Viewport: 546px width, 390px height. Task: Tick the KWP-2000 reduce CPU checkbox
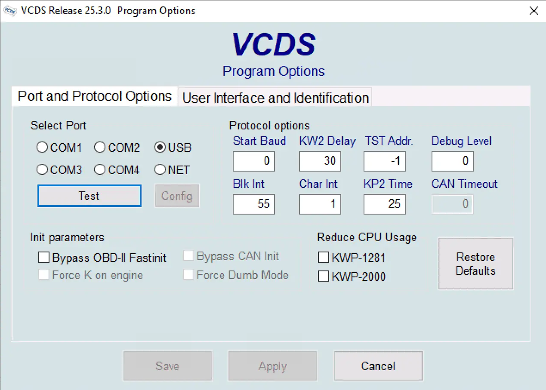pyautogui.click(x=323, y=276)
